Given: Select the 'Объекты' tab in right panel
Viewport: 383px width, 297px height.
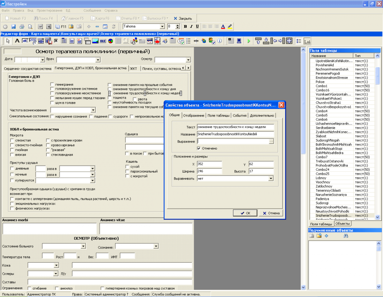Looking at the screenshot, I should (x=342, y=224).
